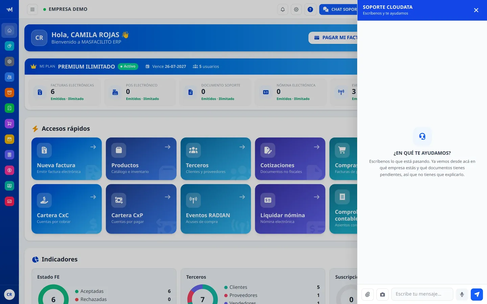Open the Nueva factura quick access card
Viewport: 487px width, 304px height.
(x=67, y=159)
